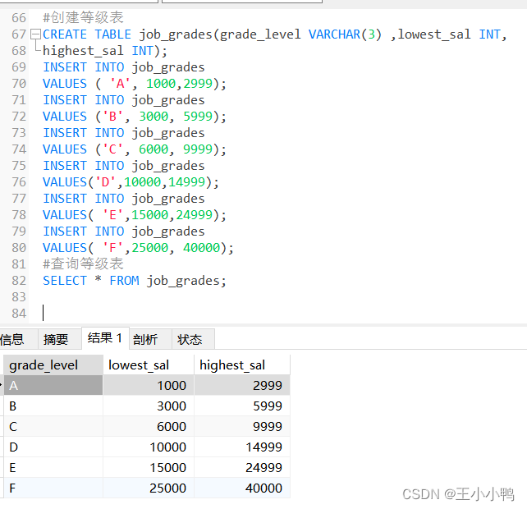Click the SELECT keyword on line 82
This screenshot has height=509, width=527.
coord(65,281)
